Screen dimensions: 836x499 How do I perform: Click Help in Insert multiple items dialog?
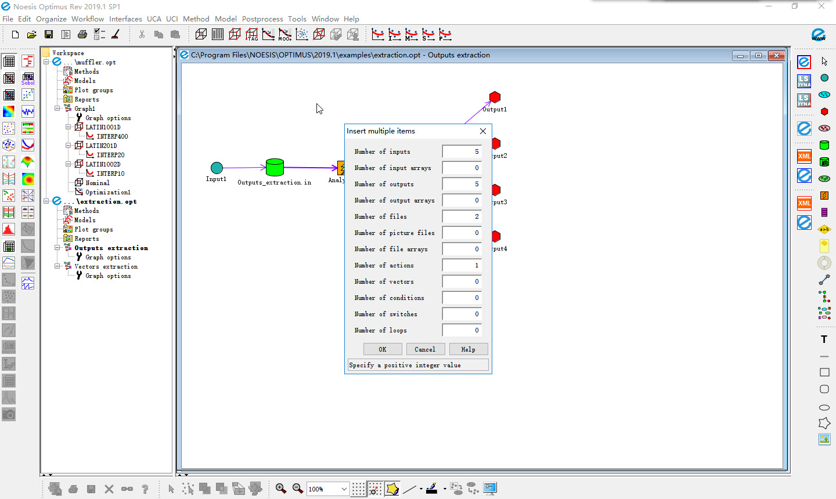click(469, 349)
